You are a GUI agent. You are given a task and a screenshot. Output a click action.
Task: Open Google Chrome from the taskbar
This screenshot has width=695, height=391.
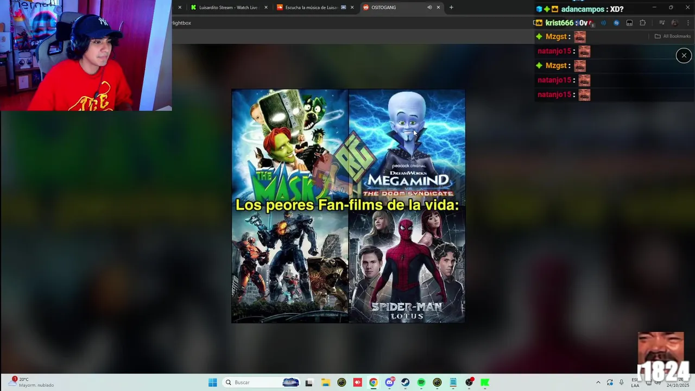click(374, 382)
